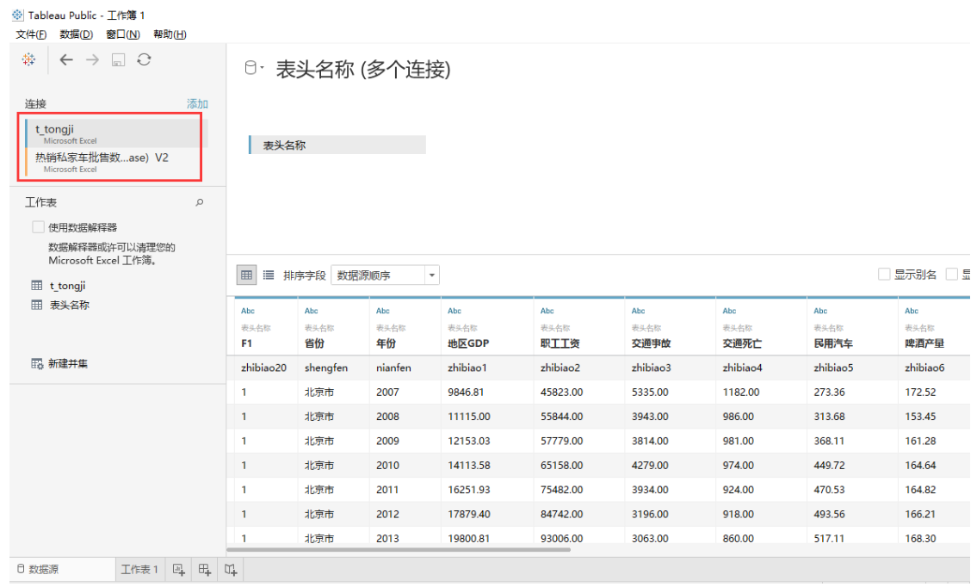Viewport: 977px width, 587px height.
Task: Click the database cylinder icon by the title
Action: point(250,68)
